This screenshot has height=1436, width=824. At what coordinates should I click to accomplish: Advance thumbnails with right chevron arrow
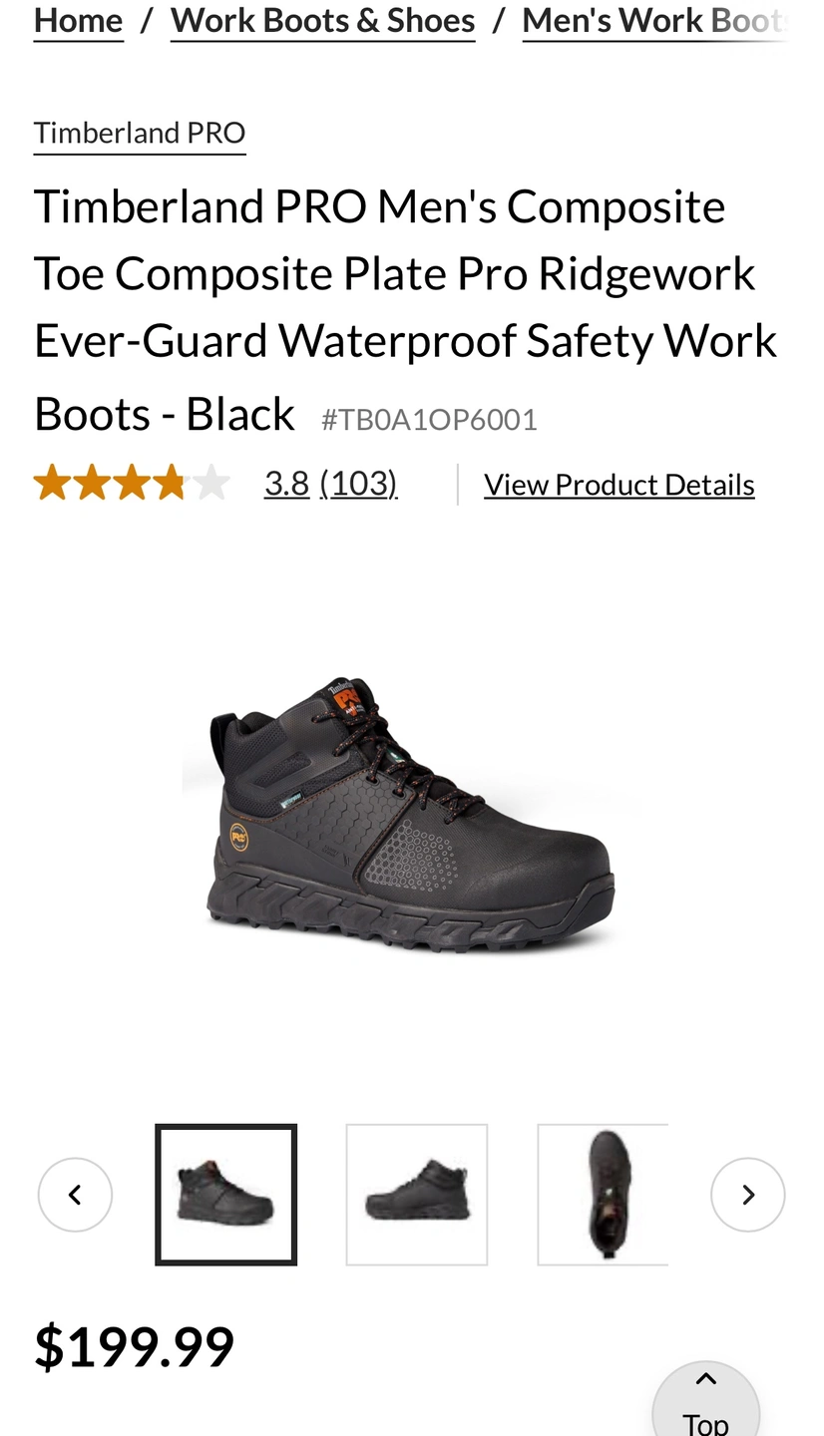(748, 1195)
